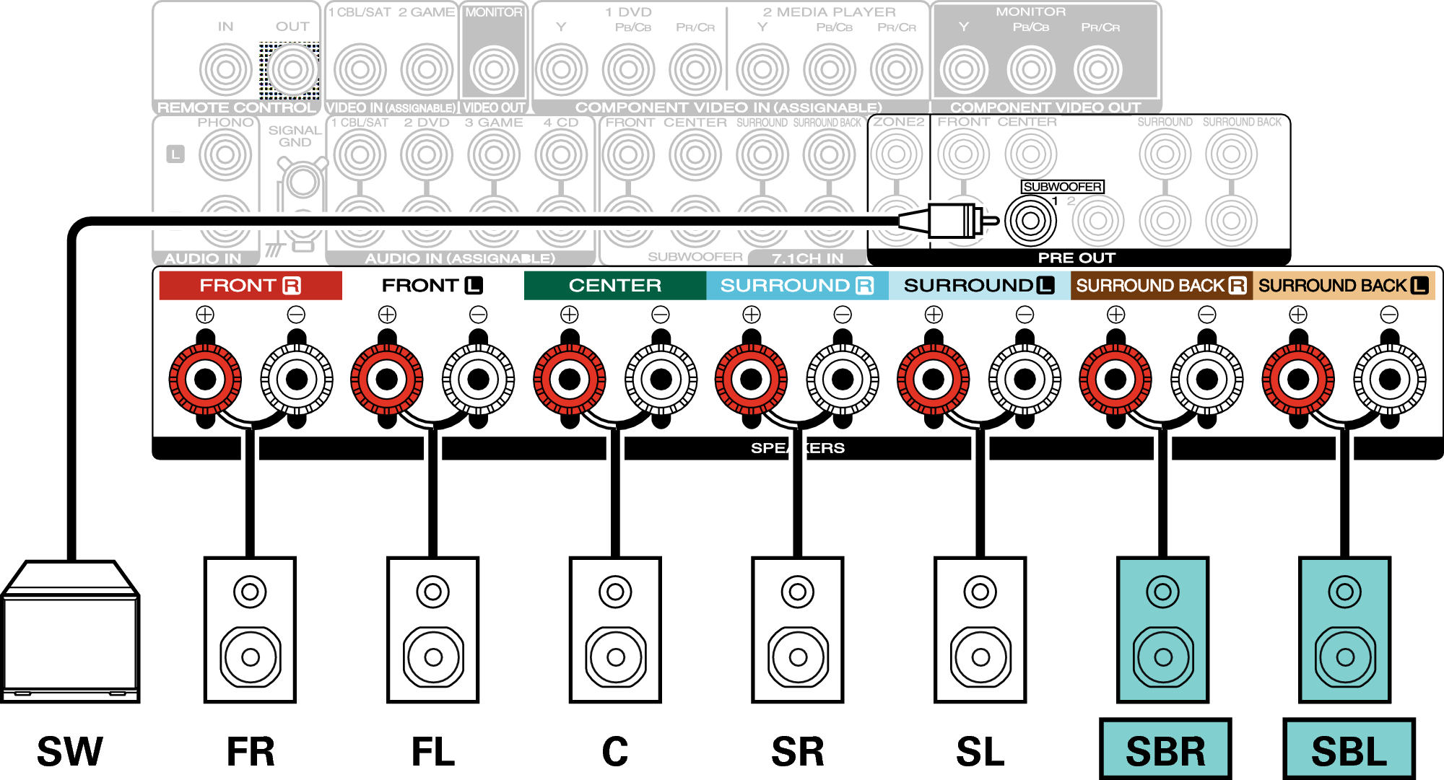
Task: Click the FRONT R red label banner
Action: pos(249,285)
